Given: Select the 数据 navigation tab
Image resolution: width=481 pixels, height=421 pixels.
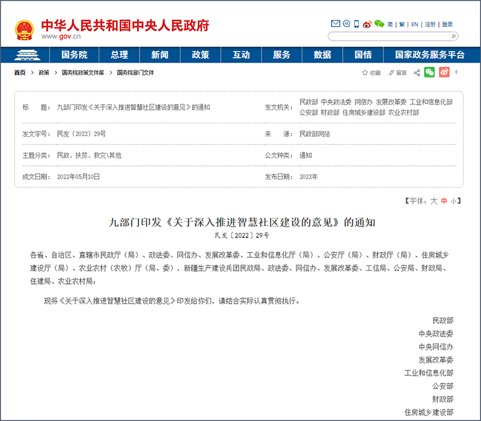Looking at the screenshot, I should [323, 54].
